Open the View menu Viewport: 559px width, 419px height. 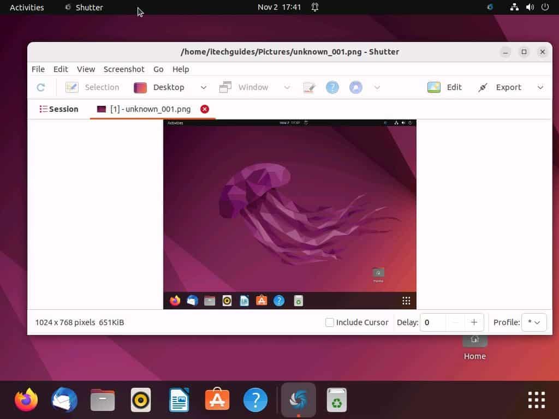86,69
